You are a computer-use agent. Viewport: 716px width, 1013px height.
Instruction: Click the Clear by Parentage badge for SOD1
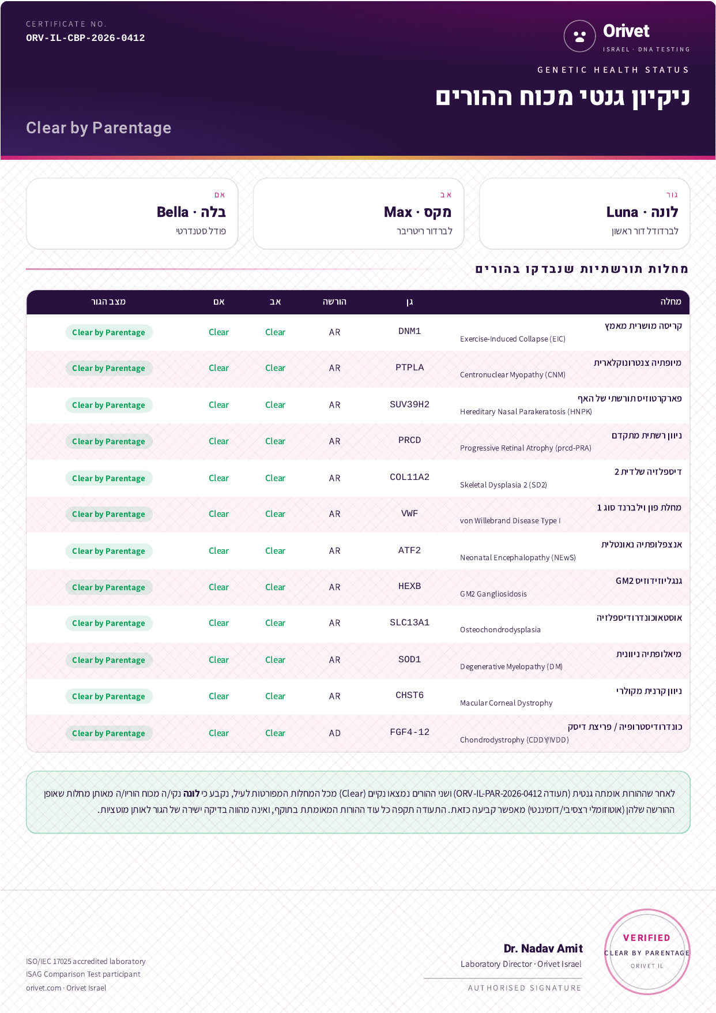(109, 660)
